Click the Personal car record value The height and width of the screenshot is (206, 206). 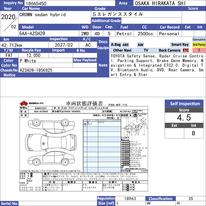coord(169,34)
